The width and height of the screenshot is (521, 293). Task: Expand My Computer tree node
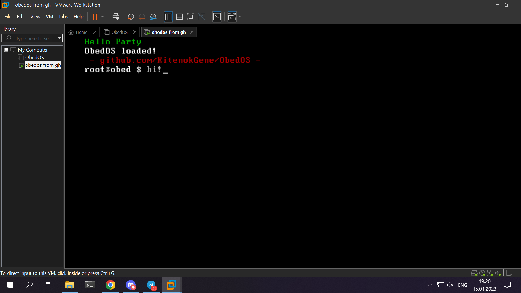point(6,50)
